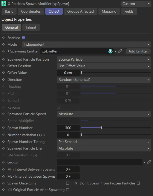153x196 pixels.
Task: Expand the Spawning Emitter disclosure arrow
Action: pyautogui.click(x=8, y=51)
